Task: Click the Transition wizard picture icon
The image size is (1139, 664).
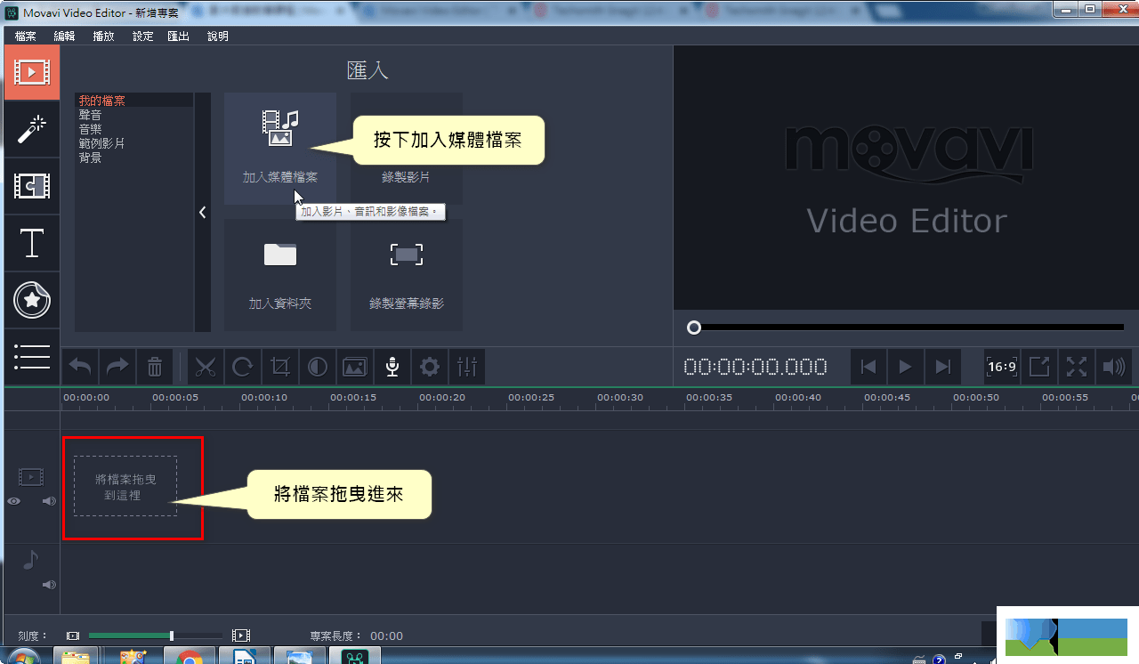Action: click(355, 366)
